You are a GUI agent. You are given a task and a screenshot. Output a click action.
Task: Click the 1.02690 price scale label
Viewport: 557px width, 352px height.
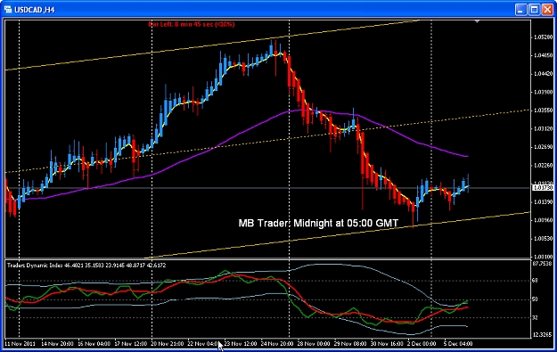544,147
